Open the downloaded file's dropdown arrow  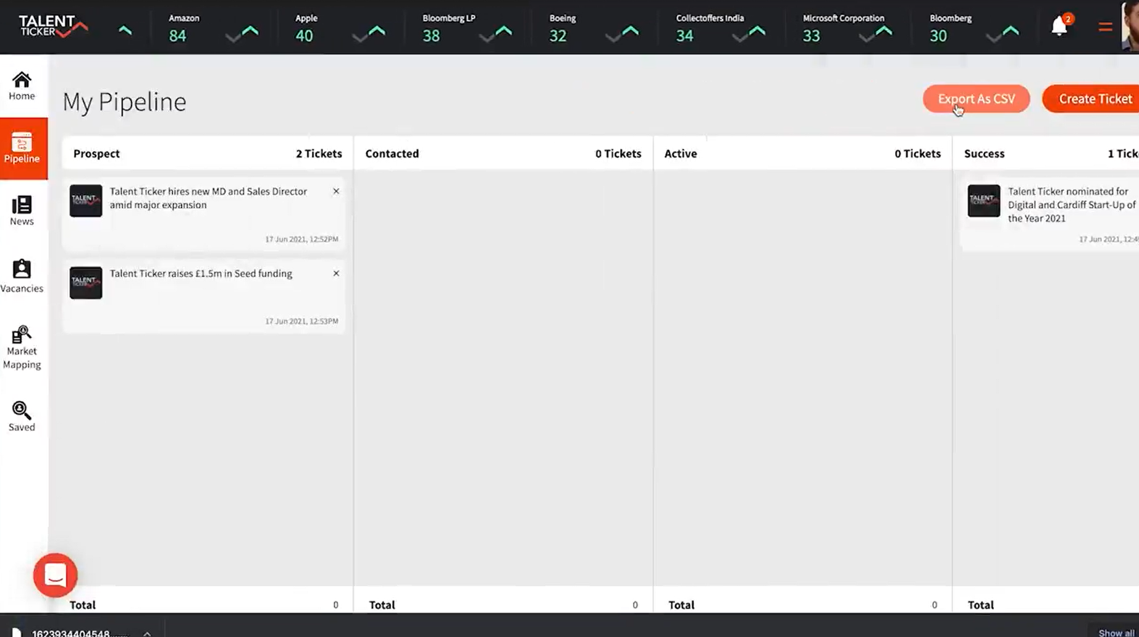coord(146,633)
